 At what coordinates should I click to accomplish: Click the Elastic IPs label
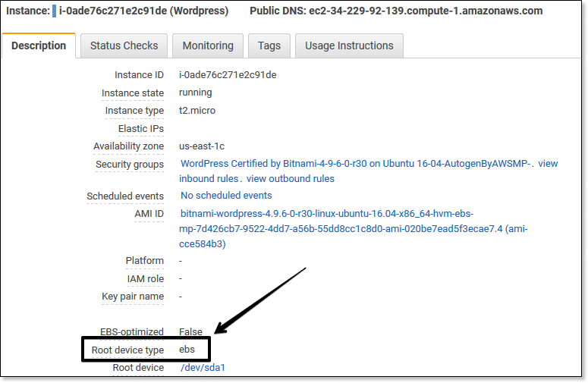(141, 128)
